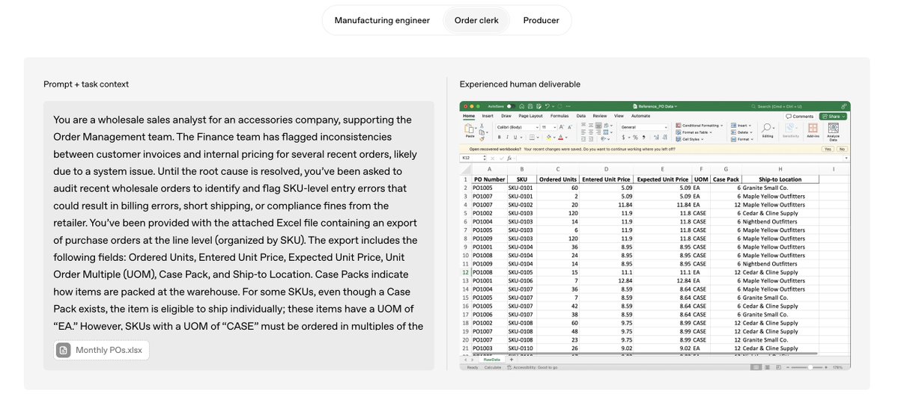898x400 pixels.
Task: Click the Decrease Decimal icon
Action: 664,137
